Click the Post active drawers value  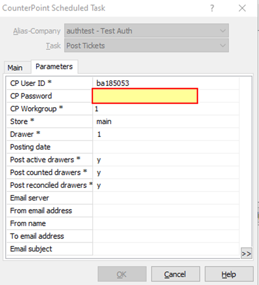[x=166, y=160]
